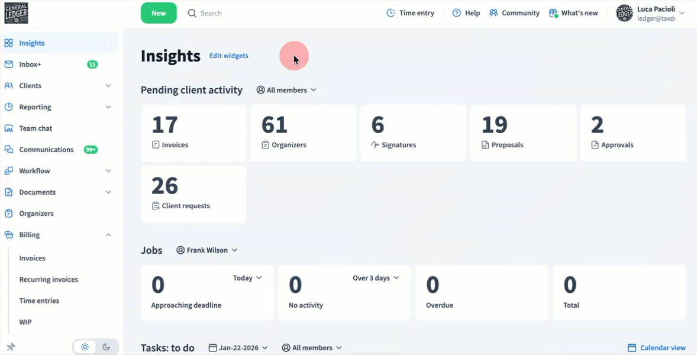Expand the Clients sidebar section
The image size is (697, 355).
click(x=108, y=86)
